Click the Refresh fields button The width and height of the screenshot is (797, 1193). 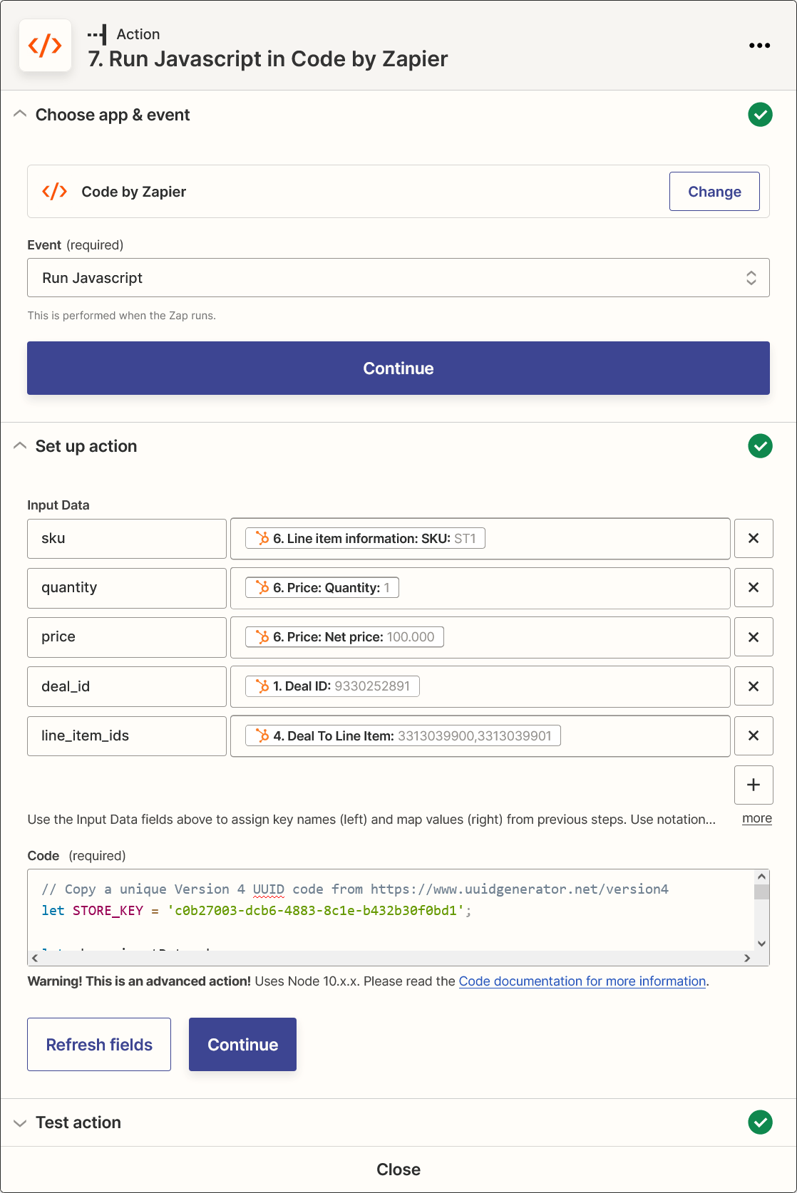pyautogui.click(x=99, y=1045)
